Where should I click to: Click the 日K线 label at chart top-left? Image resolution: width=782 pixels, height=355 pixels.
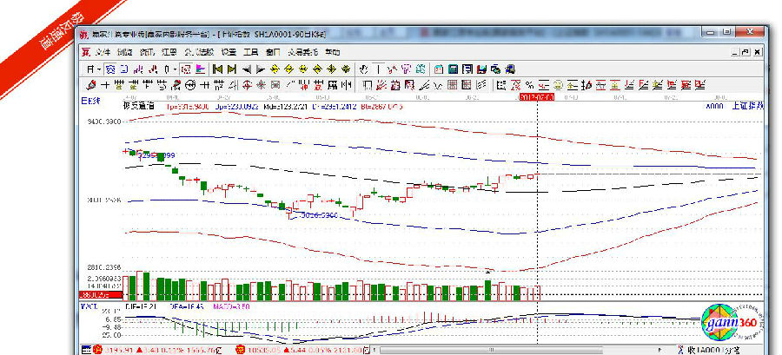point(90,101)
